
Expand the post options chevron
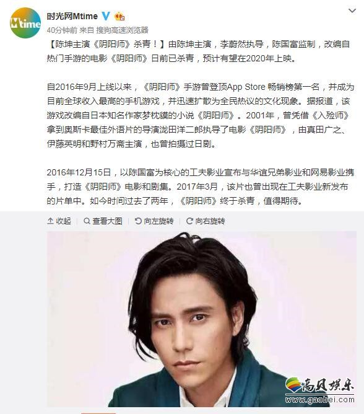352,11
